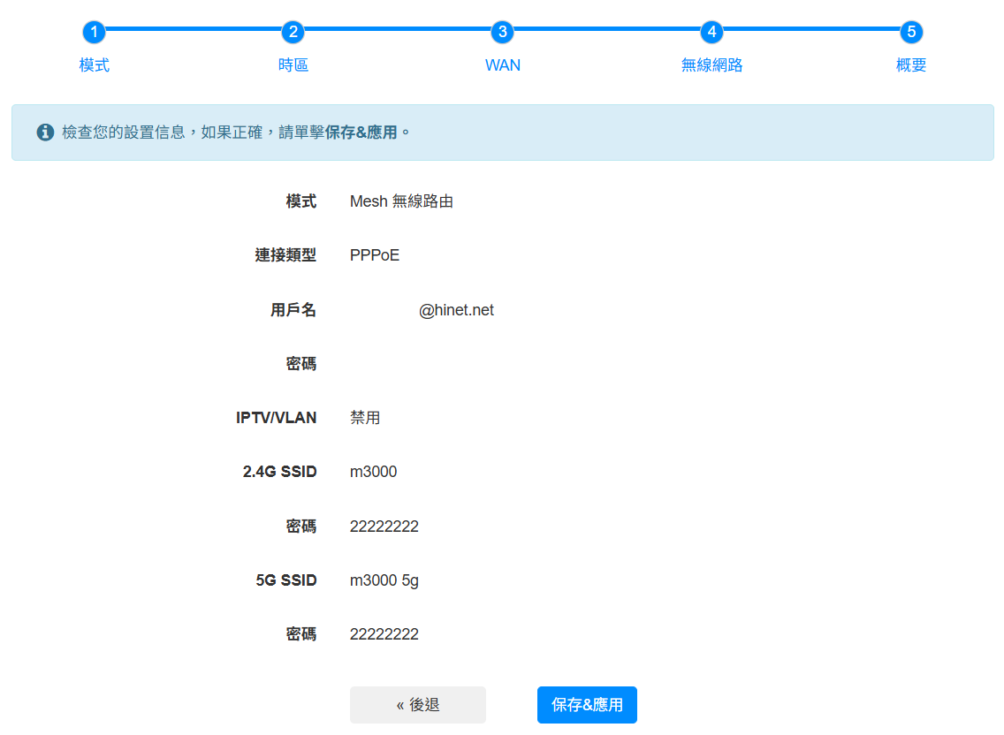1004x735 pixels.
Task: Select the 概要 step label
Action: point(910,64)
